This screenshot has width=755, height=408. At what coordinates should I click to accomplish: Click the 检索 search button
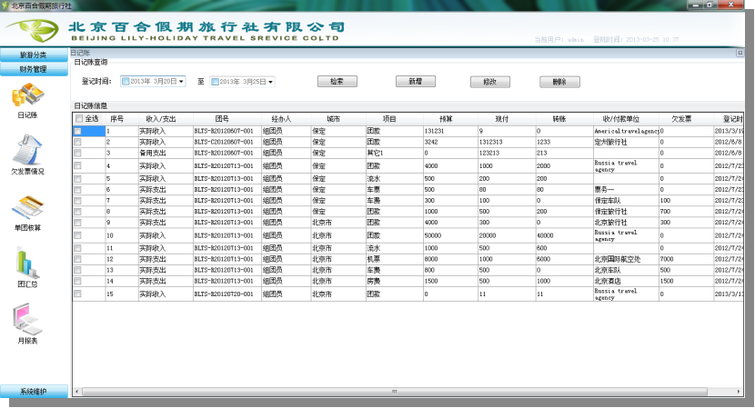337,82
